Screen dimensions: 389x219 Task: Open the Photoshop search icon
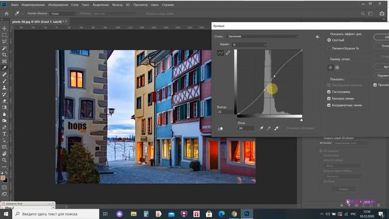tap(363, 13)
